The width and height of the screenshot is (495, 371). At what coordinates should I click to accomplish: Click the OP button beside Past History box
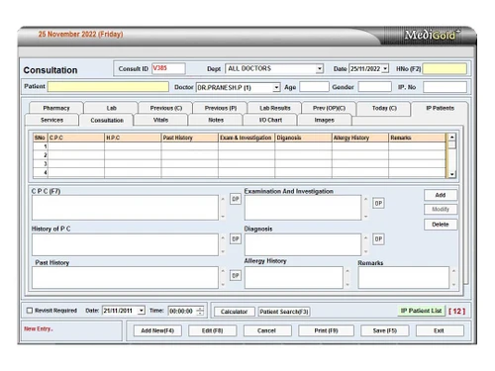pos(236,275)
